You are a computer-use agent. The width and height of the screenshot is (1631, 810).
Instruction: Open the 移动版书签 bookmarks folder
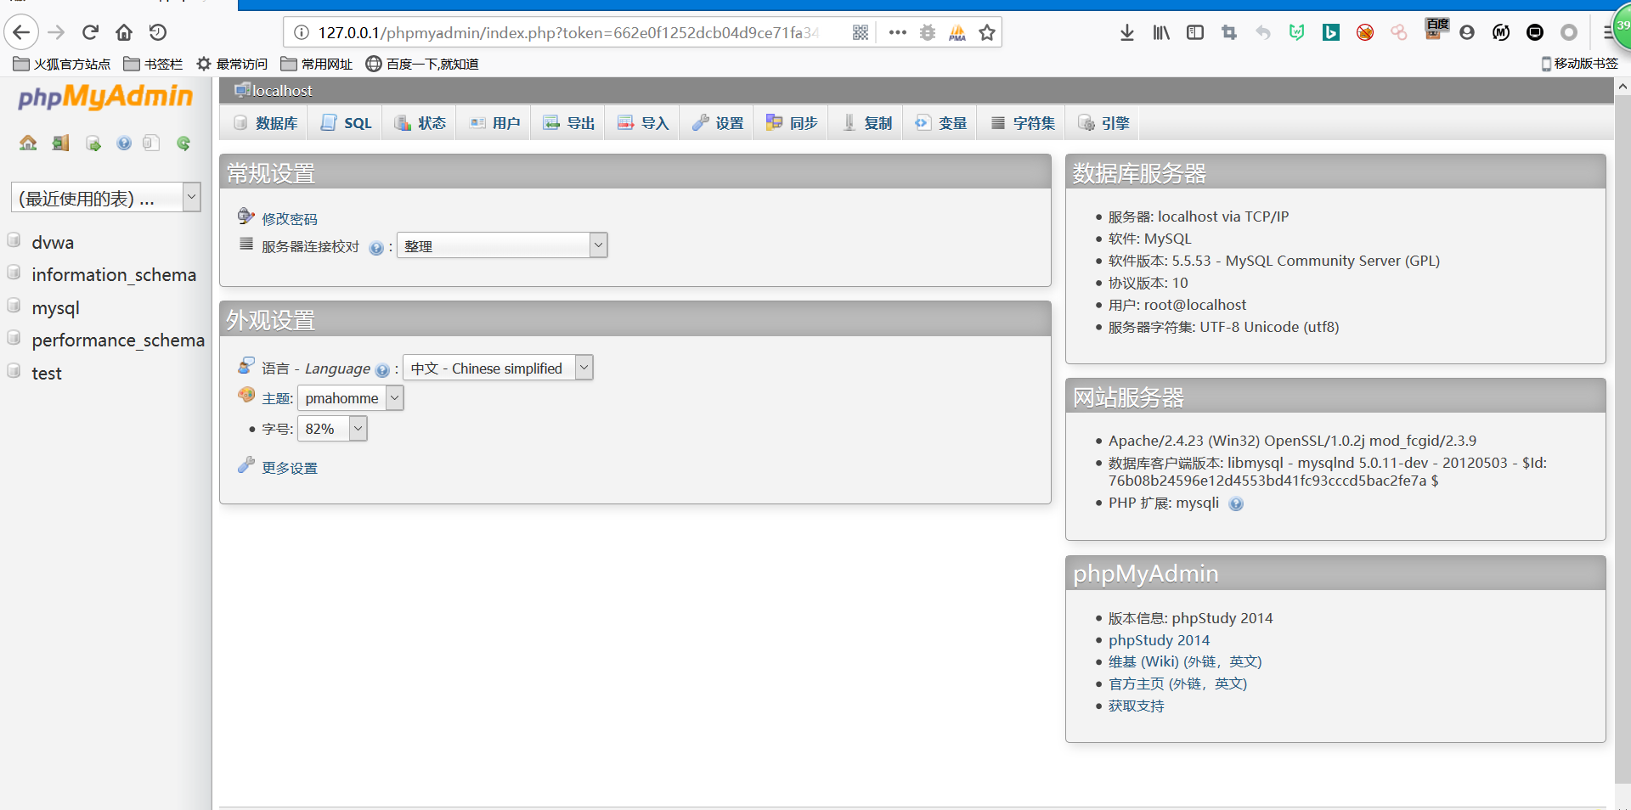point(1579,64)
